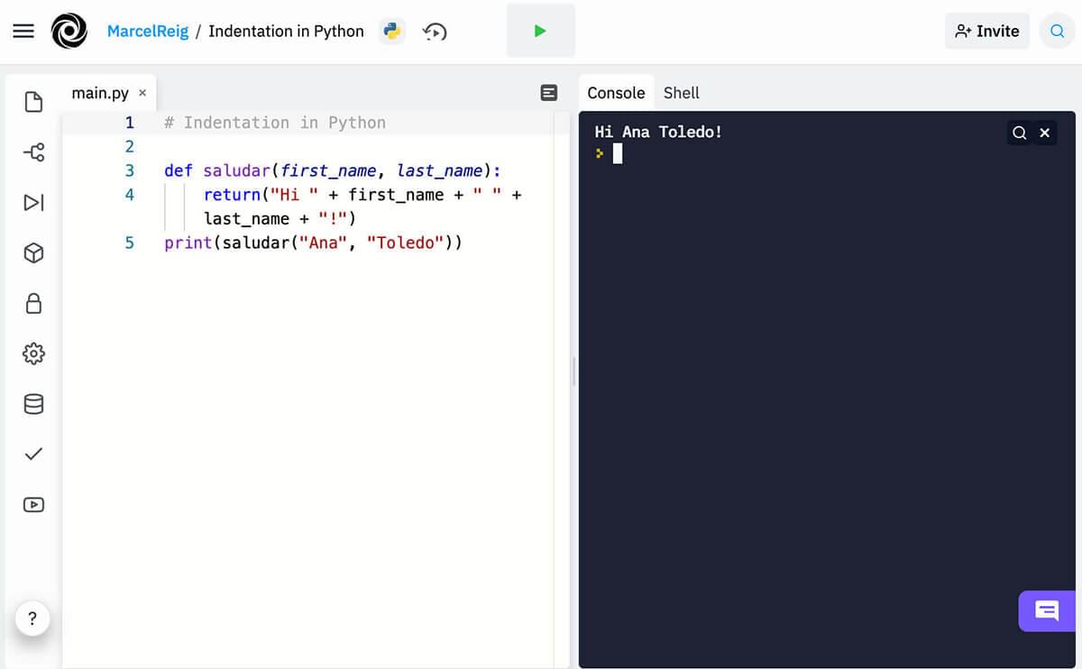Viewport: 1082px width, 669px height.
Task: Click the help question mark button
Action: pos(32,619)
